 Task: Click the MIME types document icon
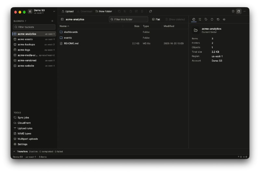coord(15,134)
